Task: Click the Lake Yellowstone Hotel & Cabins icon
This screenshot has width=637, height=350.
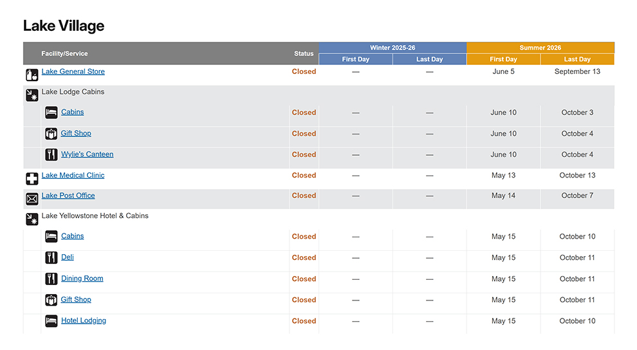Action: (x=32, y=219)
